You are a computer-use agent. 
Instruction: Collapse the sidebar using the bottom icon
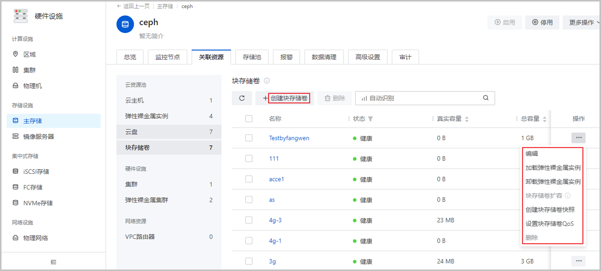[54, 261]
